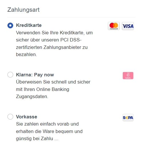Click the 'Sie zahlen einfach vorab' description line
146x149 pixels.
(47, 124)
